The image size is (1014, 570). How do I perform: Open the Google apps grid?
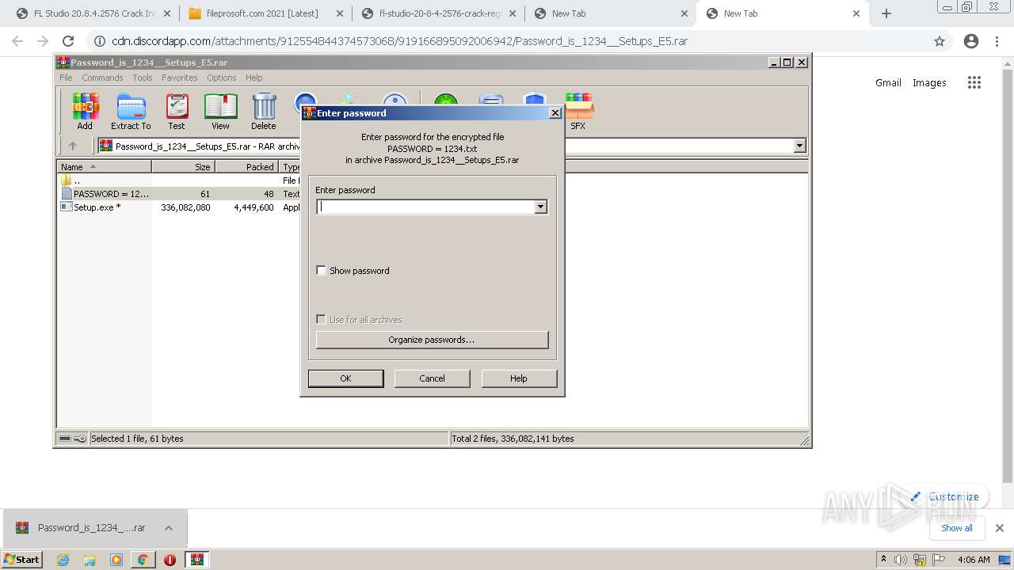pyautogui.click(x=974, y=82)
